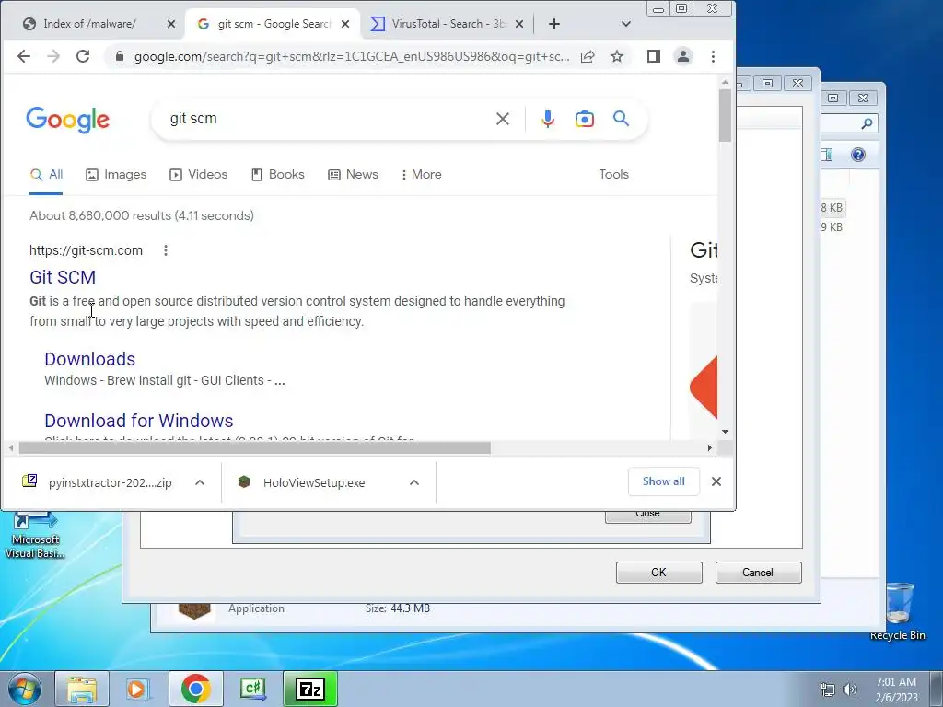The image size is (943, 707).
Task: Open the C# application on the taskbar
Action: (x=252, y=689)
